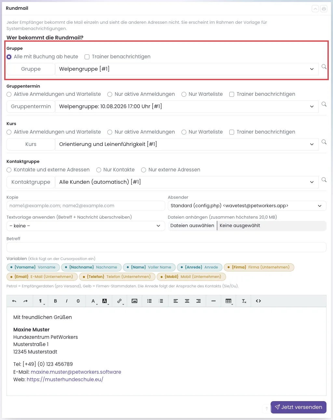Switch editor to HTML source view

click(x=258, y=301)
